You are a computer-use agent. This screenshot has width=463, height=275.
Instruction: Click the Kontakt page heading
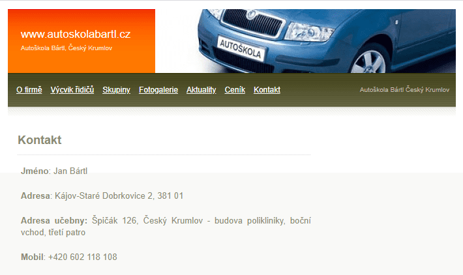[x=40, y=140]
